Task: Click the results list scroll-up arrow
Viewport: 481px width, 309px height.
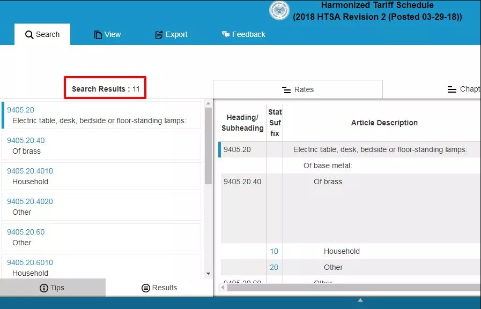Action: pos(208,103)
